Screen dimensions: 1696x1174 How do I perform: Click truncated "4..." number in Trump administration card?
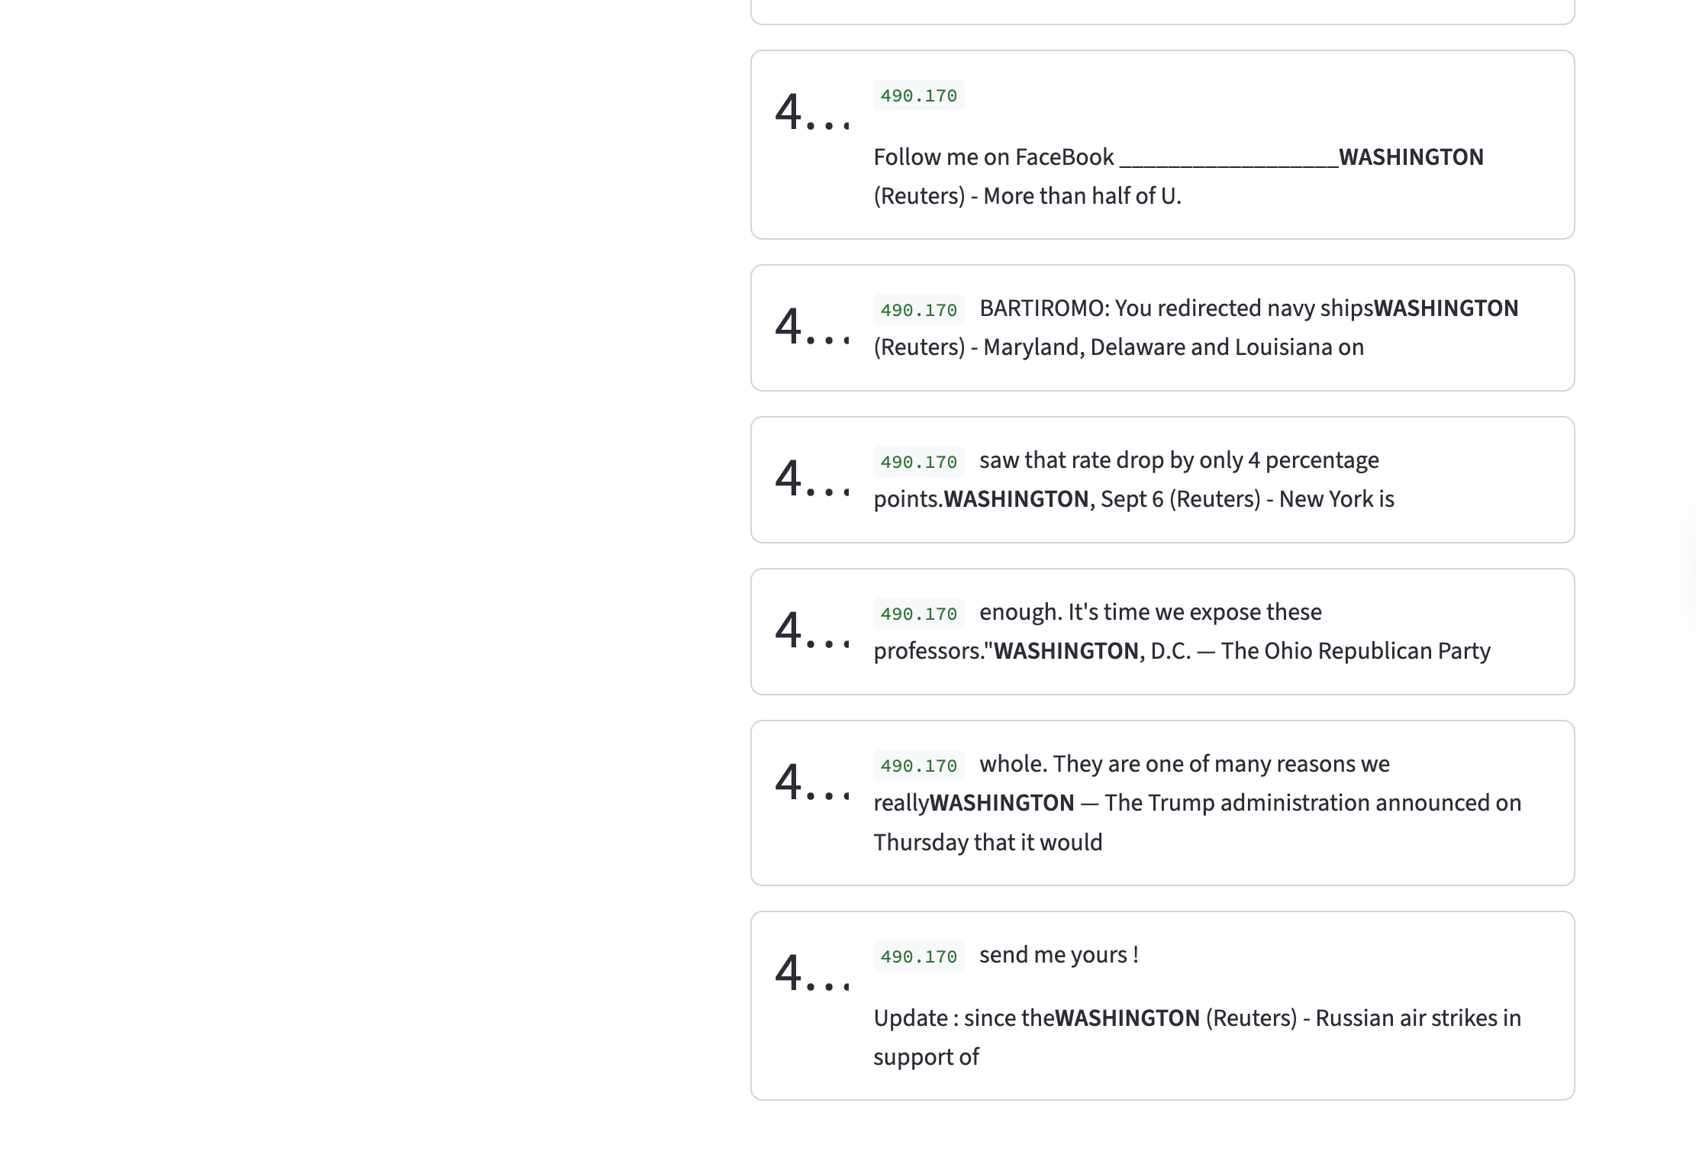(811, 783)
